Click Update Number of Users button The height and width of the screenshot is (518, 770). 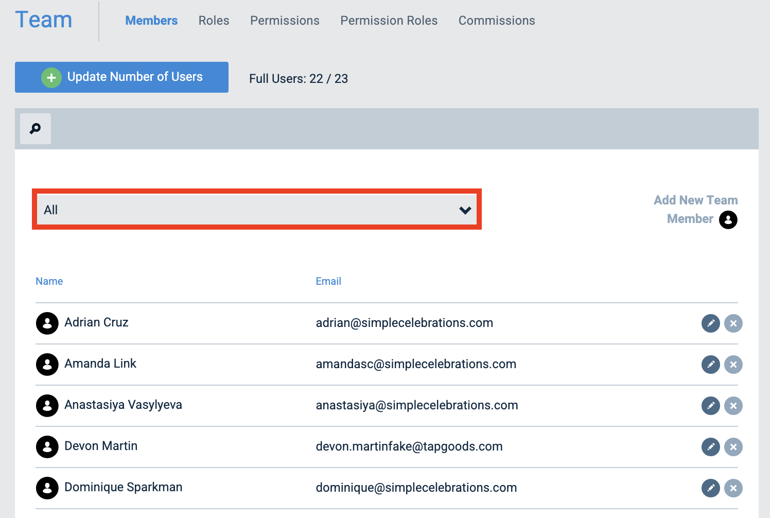click(x=121, y=77)
